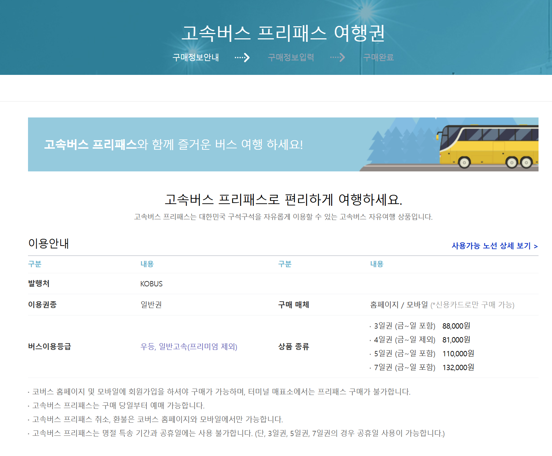The image size is (552, 456).
Task: Select the 4일권 (금~일 제외) 81,000원 option
Action: [x=420, y=340]
